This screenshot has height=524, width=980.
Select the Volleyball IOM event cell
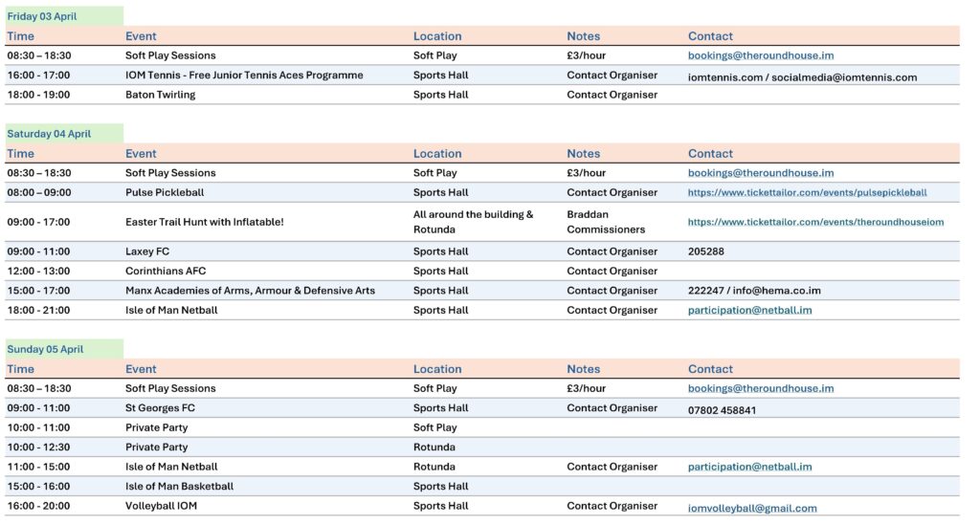[161, 506]
